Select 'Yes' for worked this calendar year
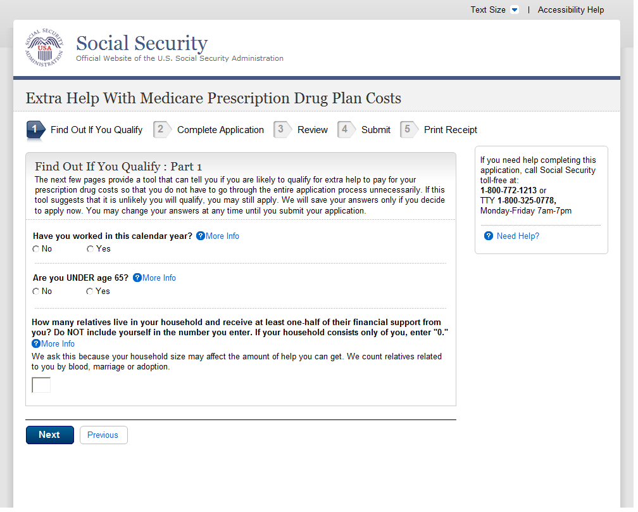The image size is (638, 512). click(90, 249)
